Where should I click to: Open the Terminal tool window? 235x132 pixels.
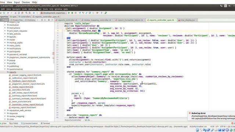click(x=45, y=123)
